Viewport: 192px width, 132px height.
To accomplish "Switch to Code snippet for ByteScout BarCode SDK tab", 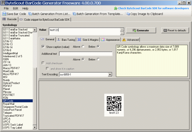I will [x=45, y=19].
